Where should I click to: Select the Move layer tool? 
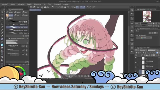pyautogui.click(x=2, y=21)
